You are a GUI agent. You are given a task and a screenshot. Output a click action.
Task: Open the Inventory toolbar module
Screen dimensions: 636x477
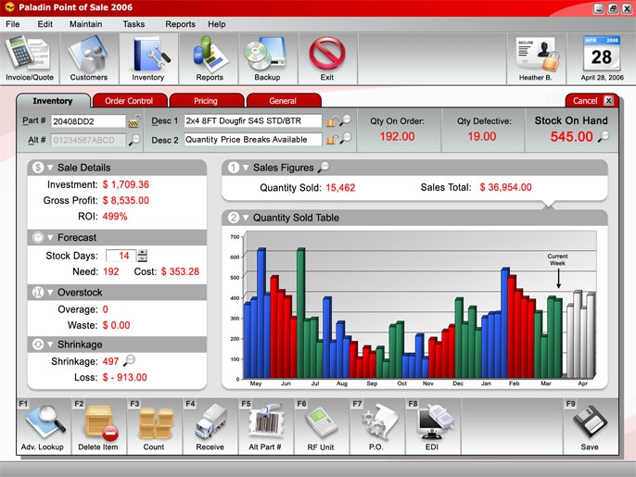point(148,58)
